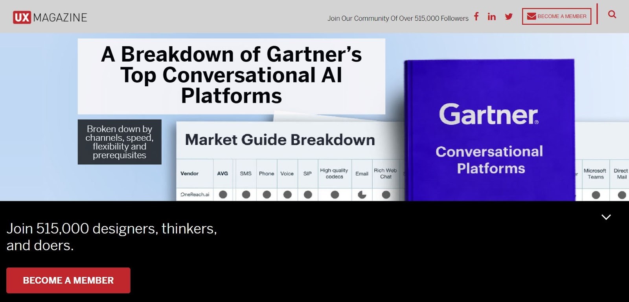Viewport: 629px width, 302px height.
Task: Click the OneReach.ai SIP rating dot
Action: (x=308, y=195)
